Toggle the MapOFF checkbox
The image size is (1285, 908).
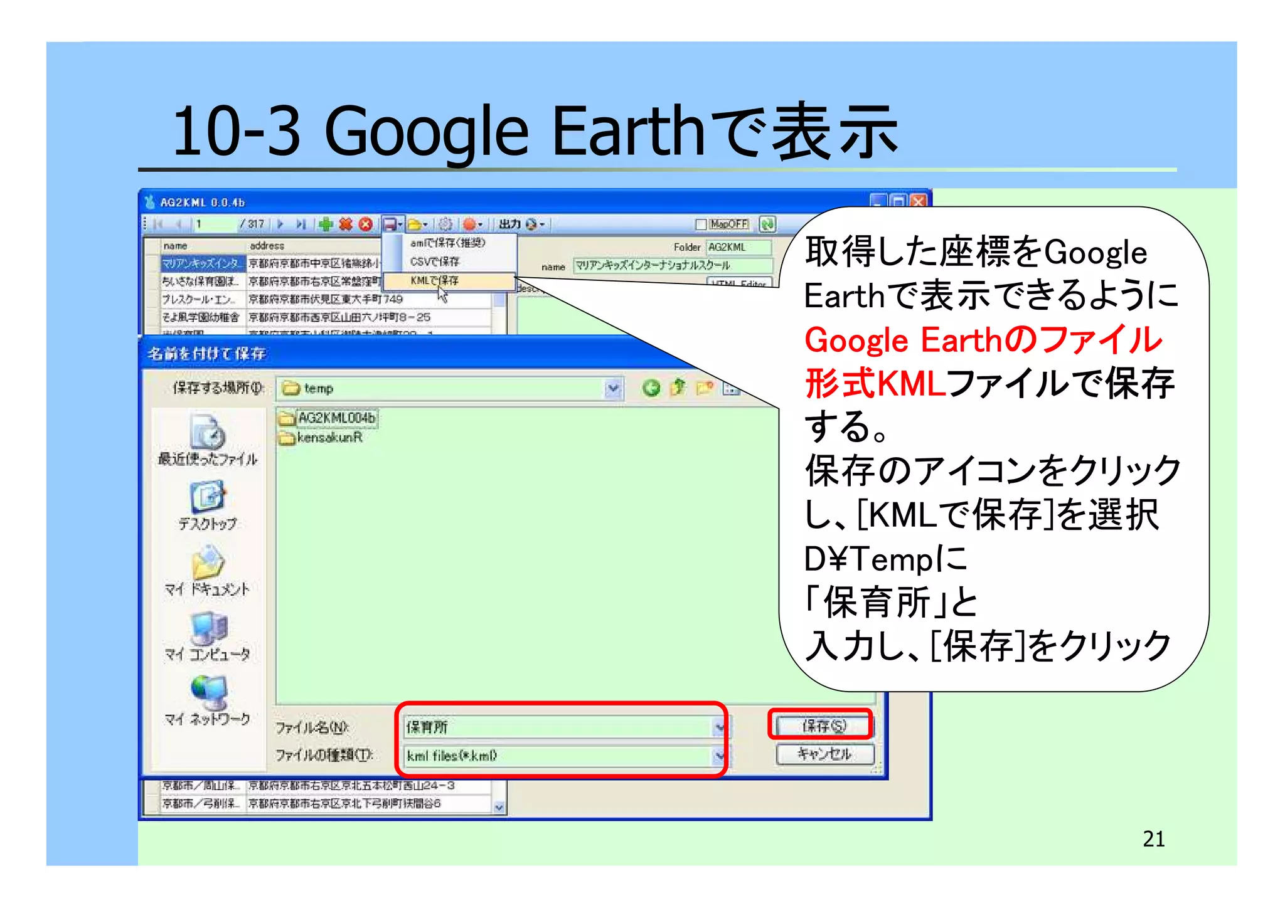[x=701, y=224]
